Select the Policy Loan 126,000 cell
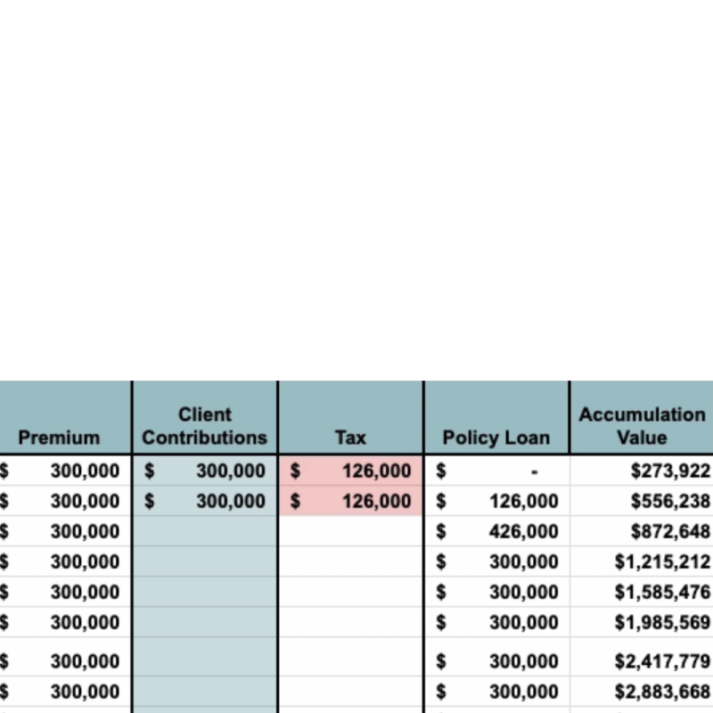The height and width of the screenshot is (713, 713). point(496,501)
